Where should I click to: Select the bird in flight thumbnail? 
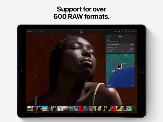click(x=129, y=109)
